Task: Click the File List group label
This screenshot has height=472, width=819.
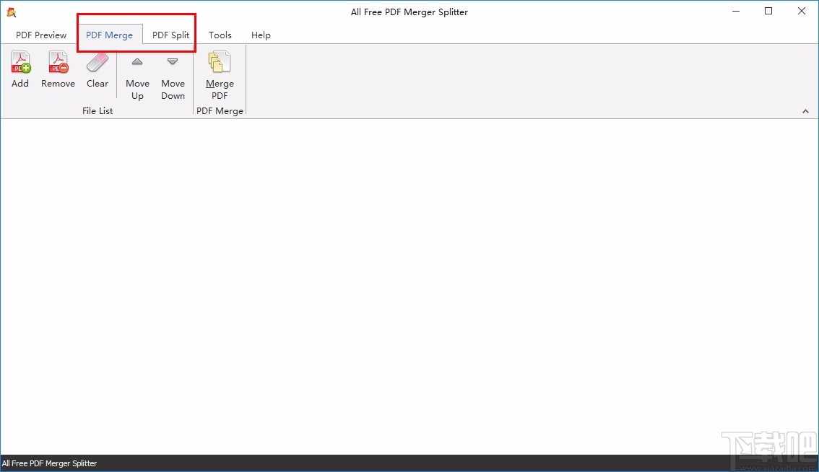Action: point(97,110)
